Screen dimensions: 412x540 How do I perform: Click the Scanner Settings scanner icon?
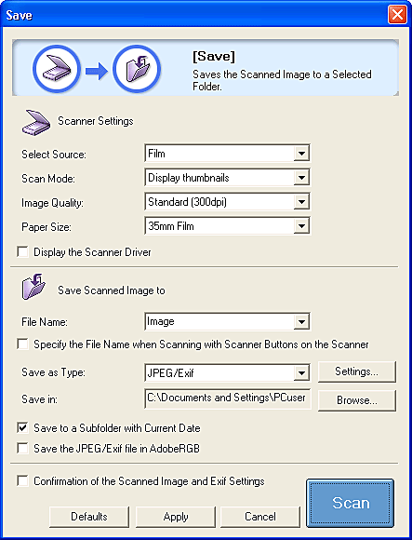pyautogui.click(x=36, y=122)
